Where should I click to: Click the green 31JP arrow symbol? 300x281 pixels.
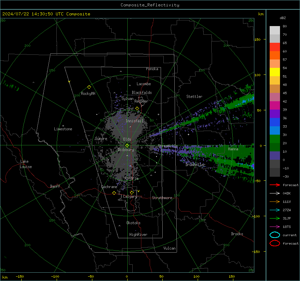click(x=275, y=218)
